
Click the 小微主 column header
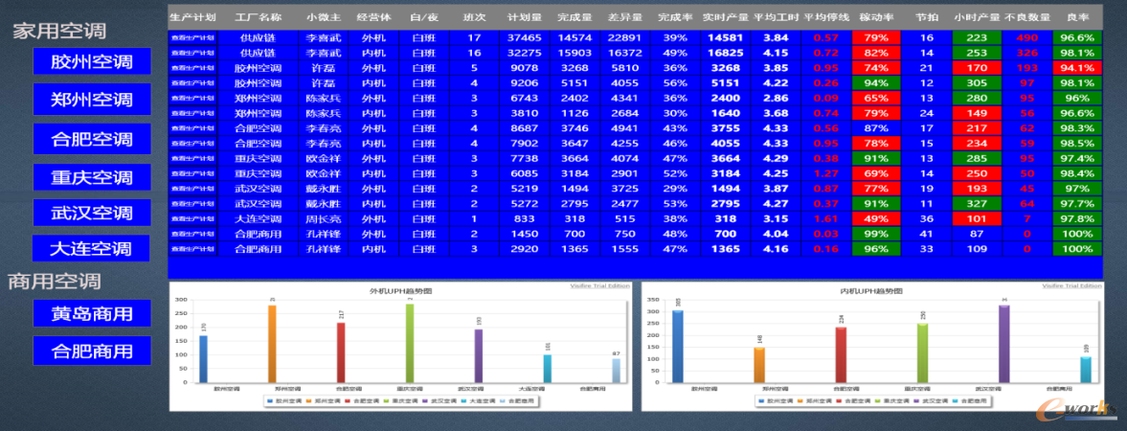point(323,16)
